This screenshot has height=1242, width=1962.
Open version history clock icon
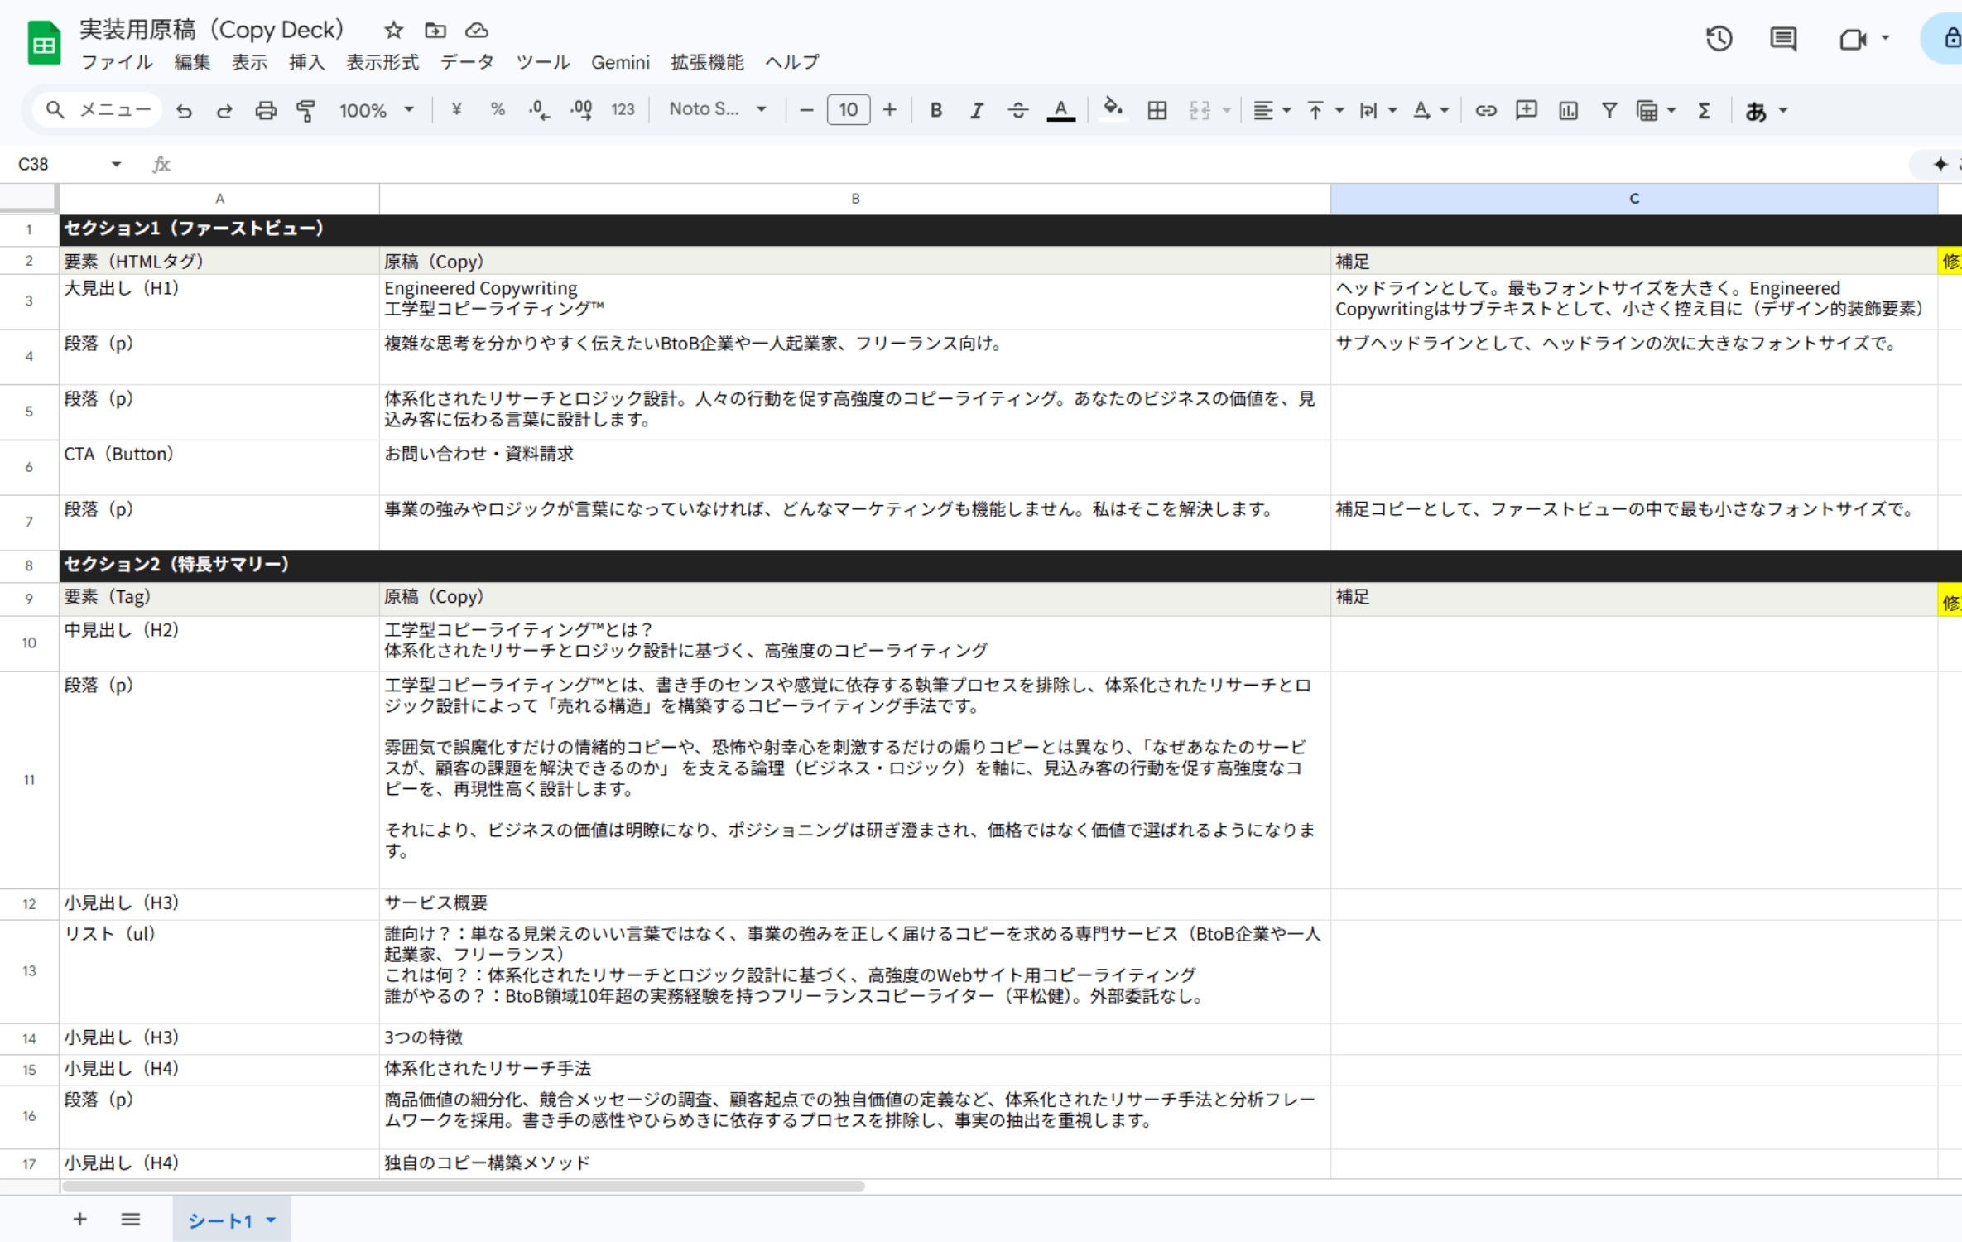(x=1719, y=39)
